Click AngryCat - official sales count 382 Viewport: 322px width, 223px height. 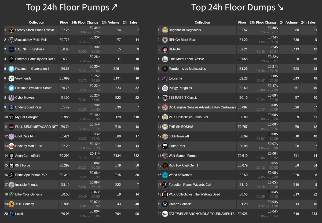[136, 156]
